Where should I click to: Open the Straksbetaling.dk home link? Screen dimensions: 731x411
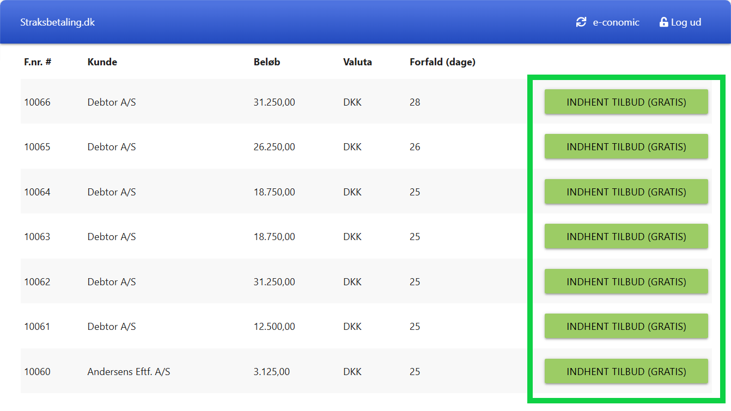(x=57, y=22)
